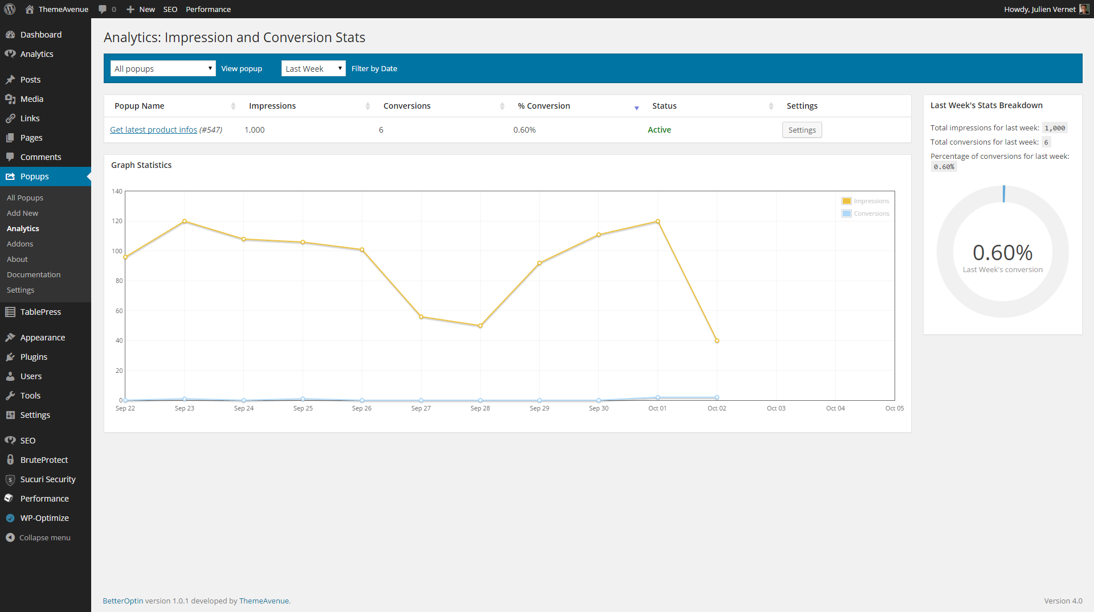Toggle Impressions series in chart legend
Screen dimensions: 1094x612
pyautogui.click(x=865, y=201)
